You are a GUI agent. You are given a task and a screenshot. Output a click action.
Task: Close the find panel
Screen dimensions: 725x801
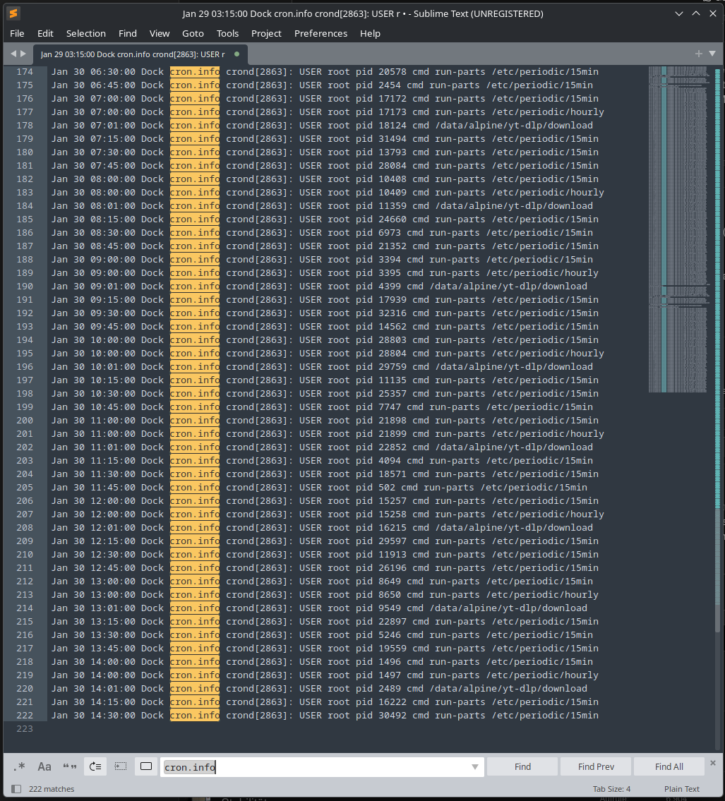[713, 763]
